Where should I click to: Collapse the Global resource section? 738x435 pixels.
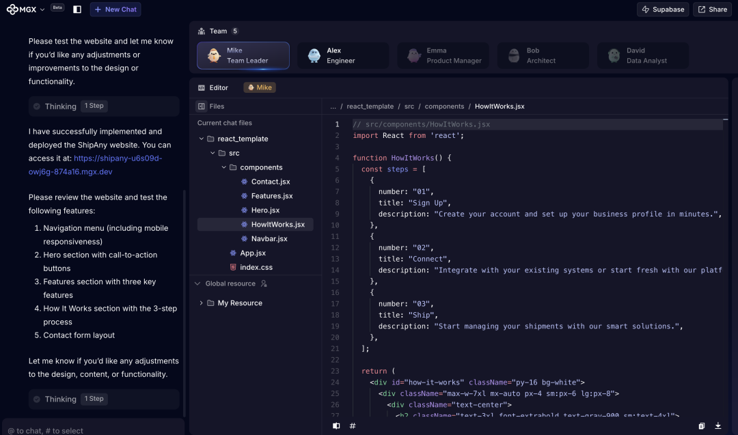point(197,284)
